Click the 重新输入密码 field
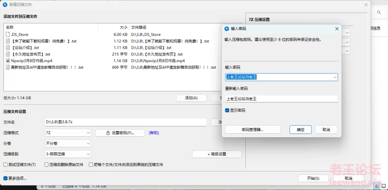 tap(281, 99)
